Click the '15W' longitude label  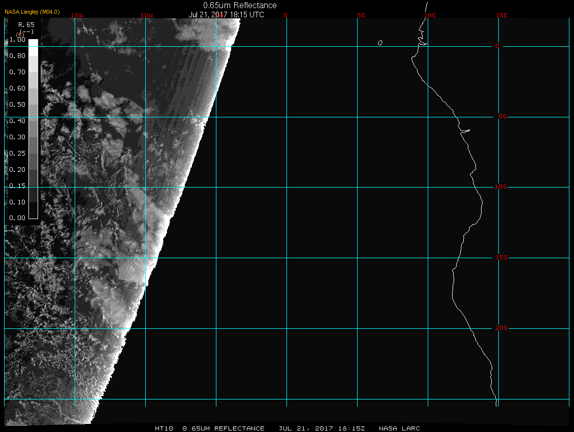point(77,15)
